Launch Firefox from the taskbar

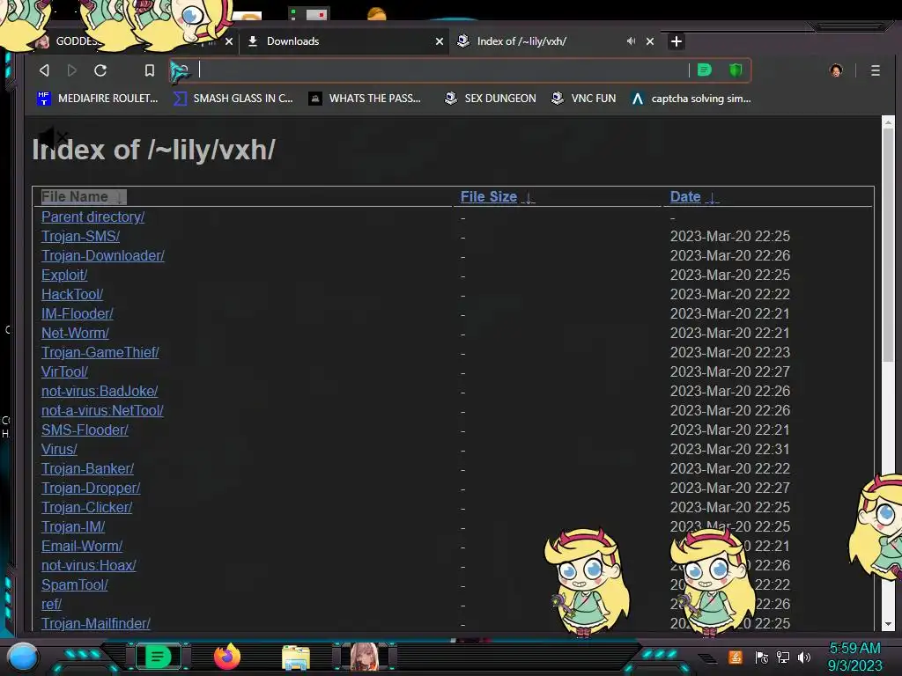click(x=227, y=657)
